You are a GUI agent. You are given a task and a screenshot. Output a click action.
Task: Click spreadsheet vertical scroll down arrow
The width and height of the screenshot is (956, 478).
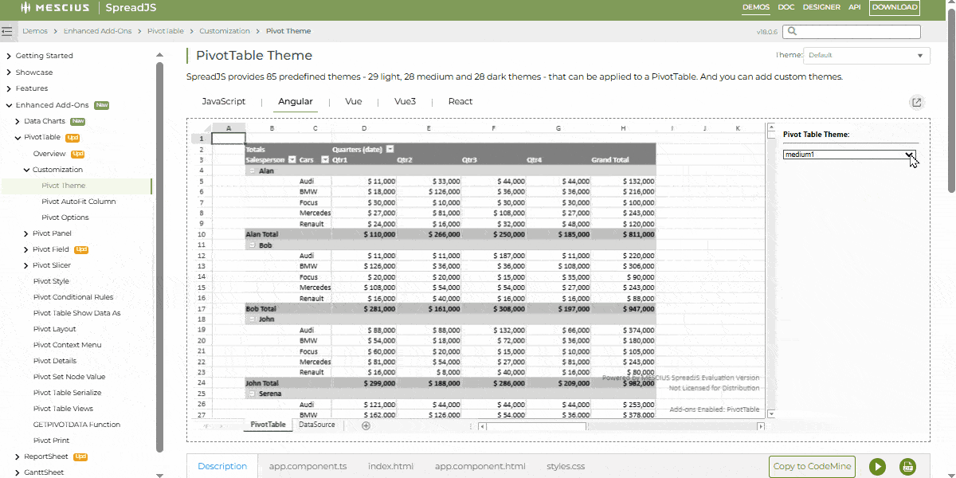point(770,413)
